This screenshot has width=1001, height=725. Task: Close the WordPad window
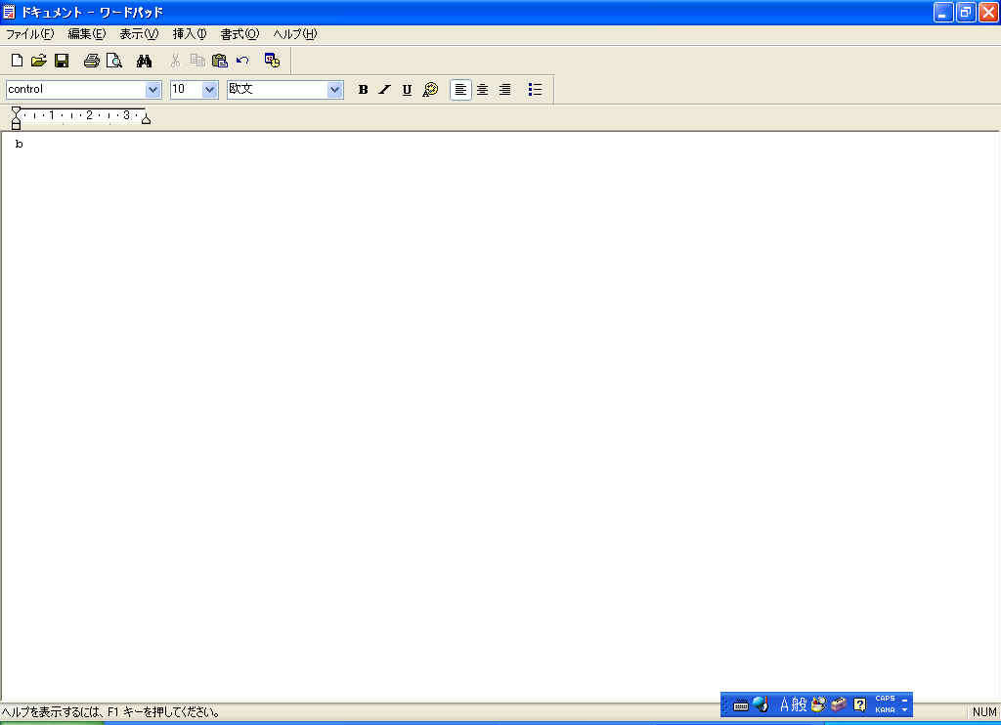point(988,12)
